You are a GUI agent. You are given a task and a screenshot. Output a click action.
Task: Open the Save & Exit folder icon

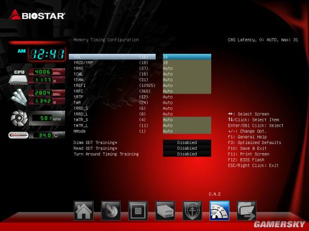pyautogui.click(x=247, y=211)
